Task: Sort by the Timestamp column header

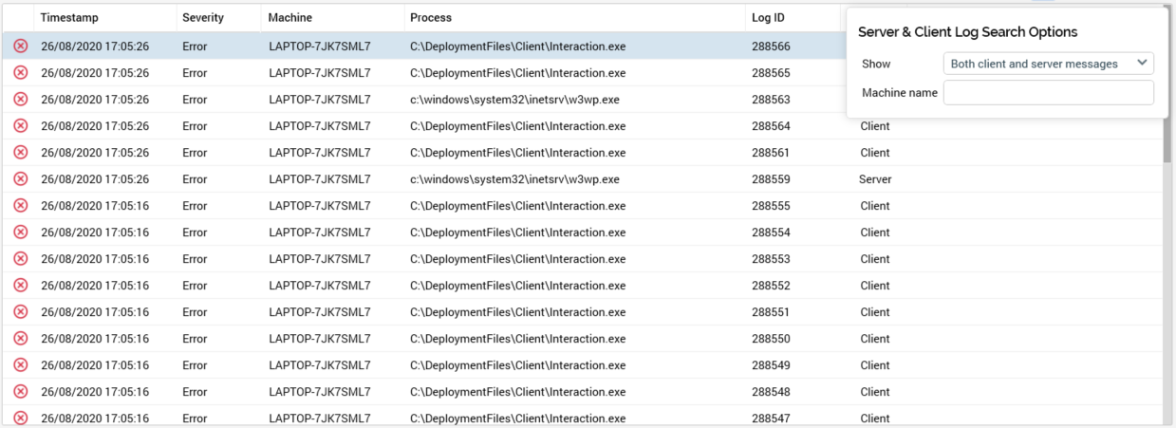Action: pos(69,17)
